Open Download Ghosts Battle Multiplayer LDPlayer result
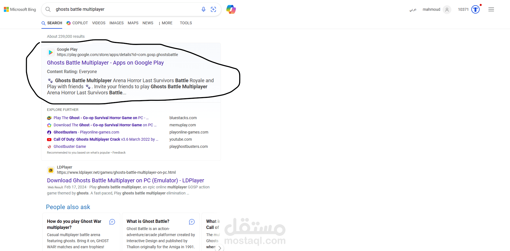Viewport: 510px width, 251px height. point(125,180)
